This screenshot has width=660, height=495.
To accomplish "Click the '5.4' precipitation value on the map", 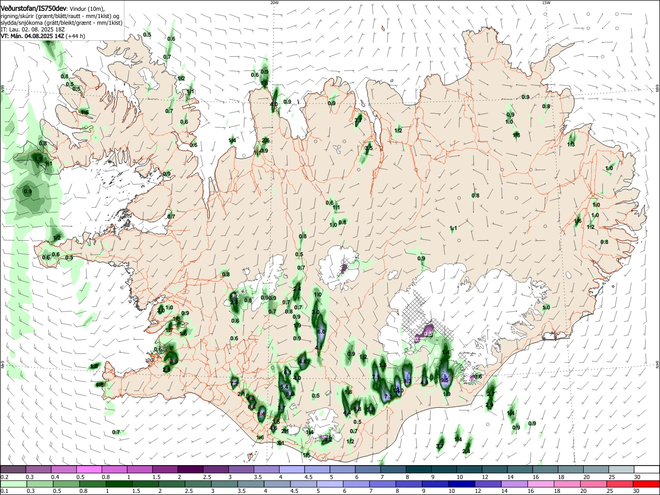I will 284,387.
